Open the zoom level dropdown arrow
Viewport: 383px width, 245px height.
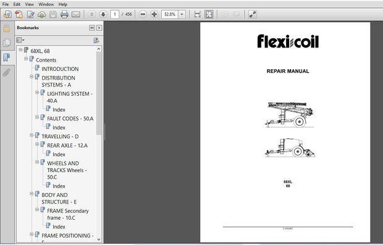coord(182,14)
